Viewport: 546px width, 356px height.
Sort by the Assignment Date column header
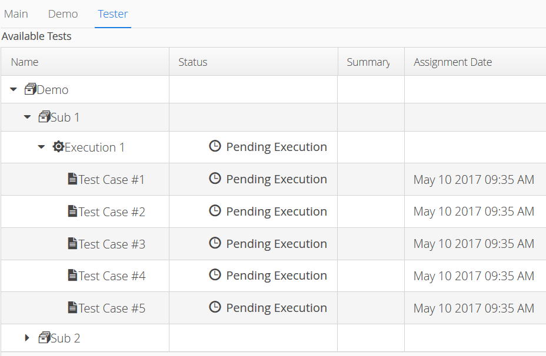(x=451, y=62)
